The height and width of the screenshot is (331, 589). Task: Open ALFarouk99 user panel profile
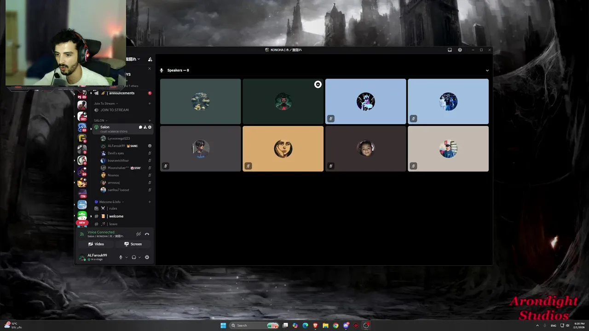(x=97, y=257)
